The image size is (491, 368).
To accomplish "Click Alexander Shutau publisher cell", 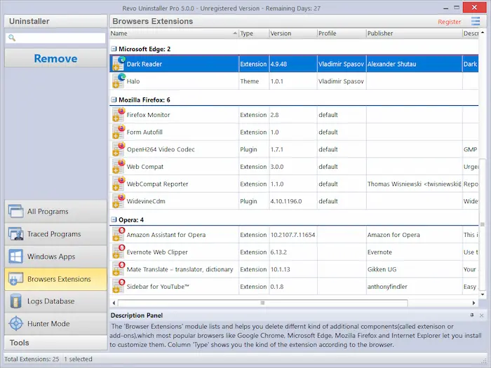I will click(415, 64).
